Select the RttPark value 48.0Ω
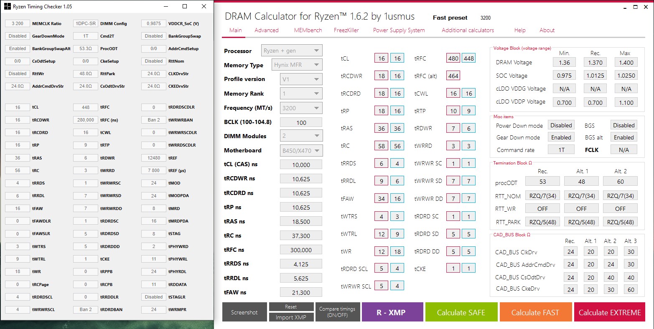Screen dimensions: 654x329 coord(86,73)
